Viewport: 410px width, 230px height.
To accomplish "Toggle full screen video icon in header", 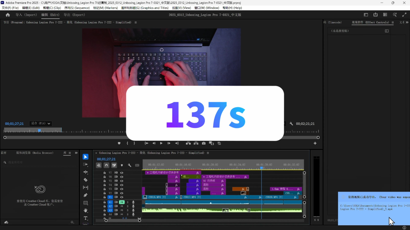I will tap(404, 15).
